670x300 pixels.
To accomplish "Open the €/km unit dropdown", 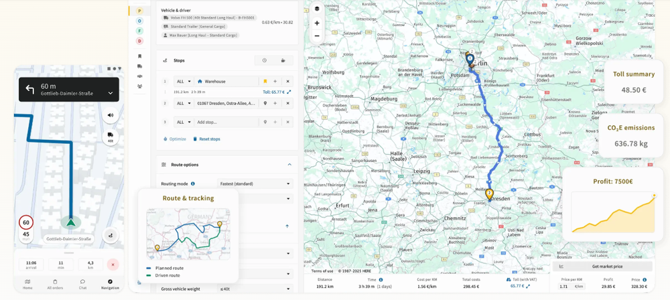I will pyautogui.click(x=579, y=287).
